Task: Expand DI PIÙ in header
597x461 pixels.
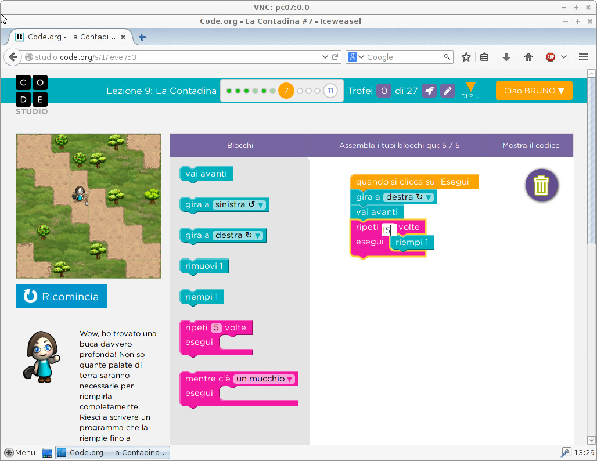Action: coord(470,90)
